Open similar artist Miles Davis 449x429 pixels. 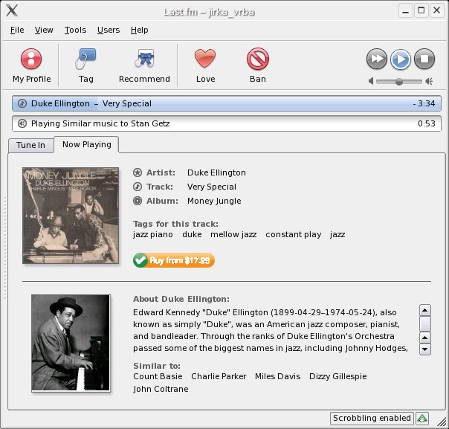point(277,376)
